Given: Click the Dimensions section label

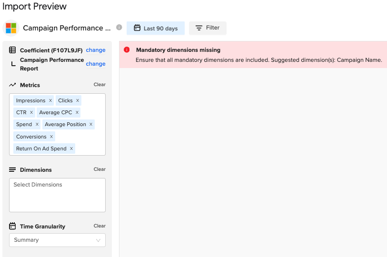Looking at the screenshot, I should click(36, 170).
